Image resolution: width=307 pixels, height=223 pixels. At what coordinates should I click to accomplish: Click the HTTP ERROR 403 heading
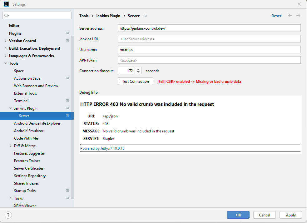147,104
